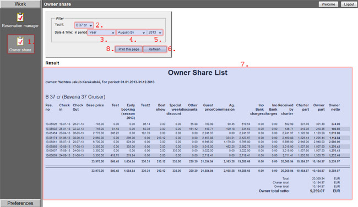Click the Date & Time: filter label
This screenshot has width=358, height=207.
click(64, 32)
